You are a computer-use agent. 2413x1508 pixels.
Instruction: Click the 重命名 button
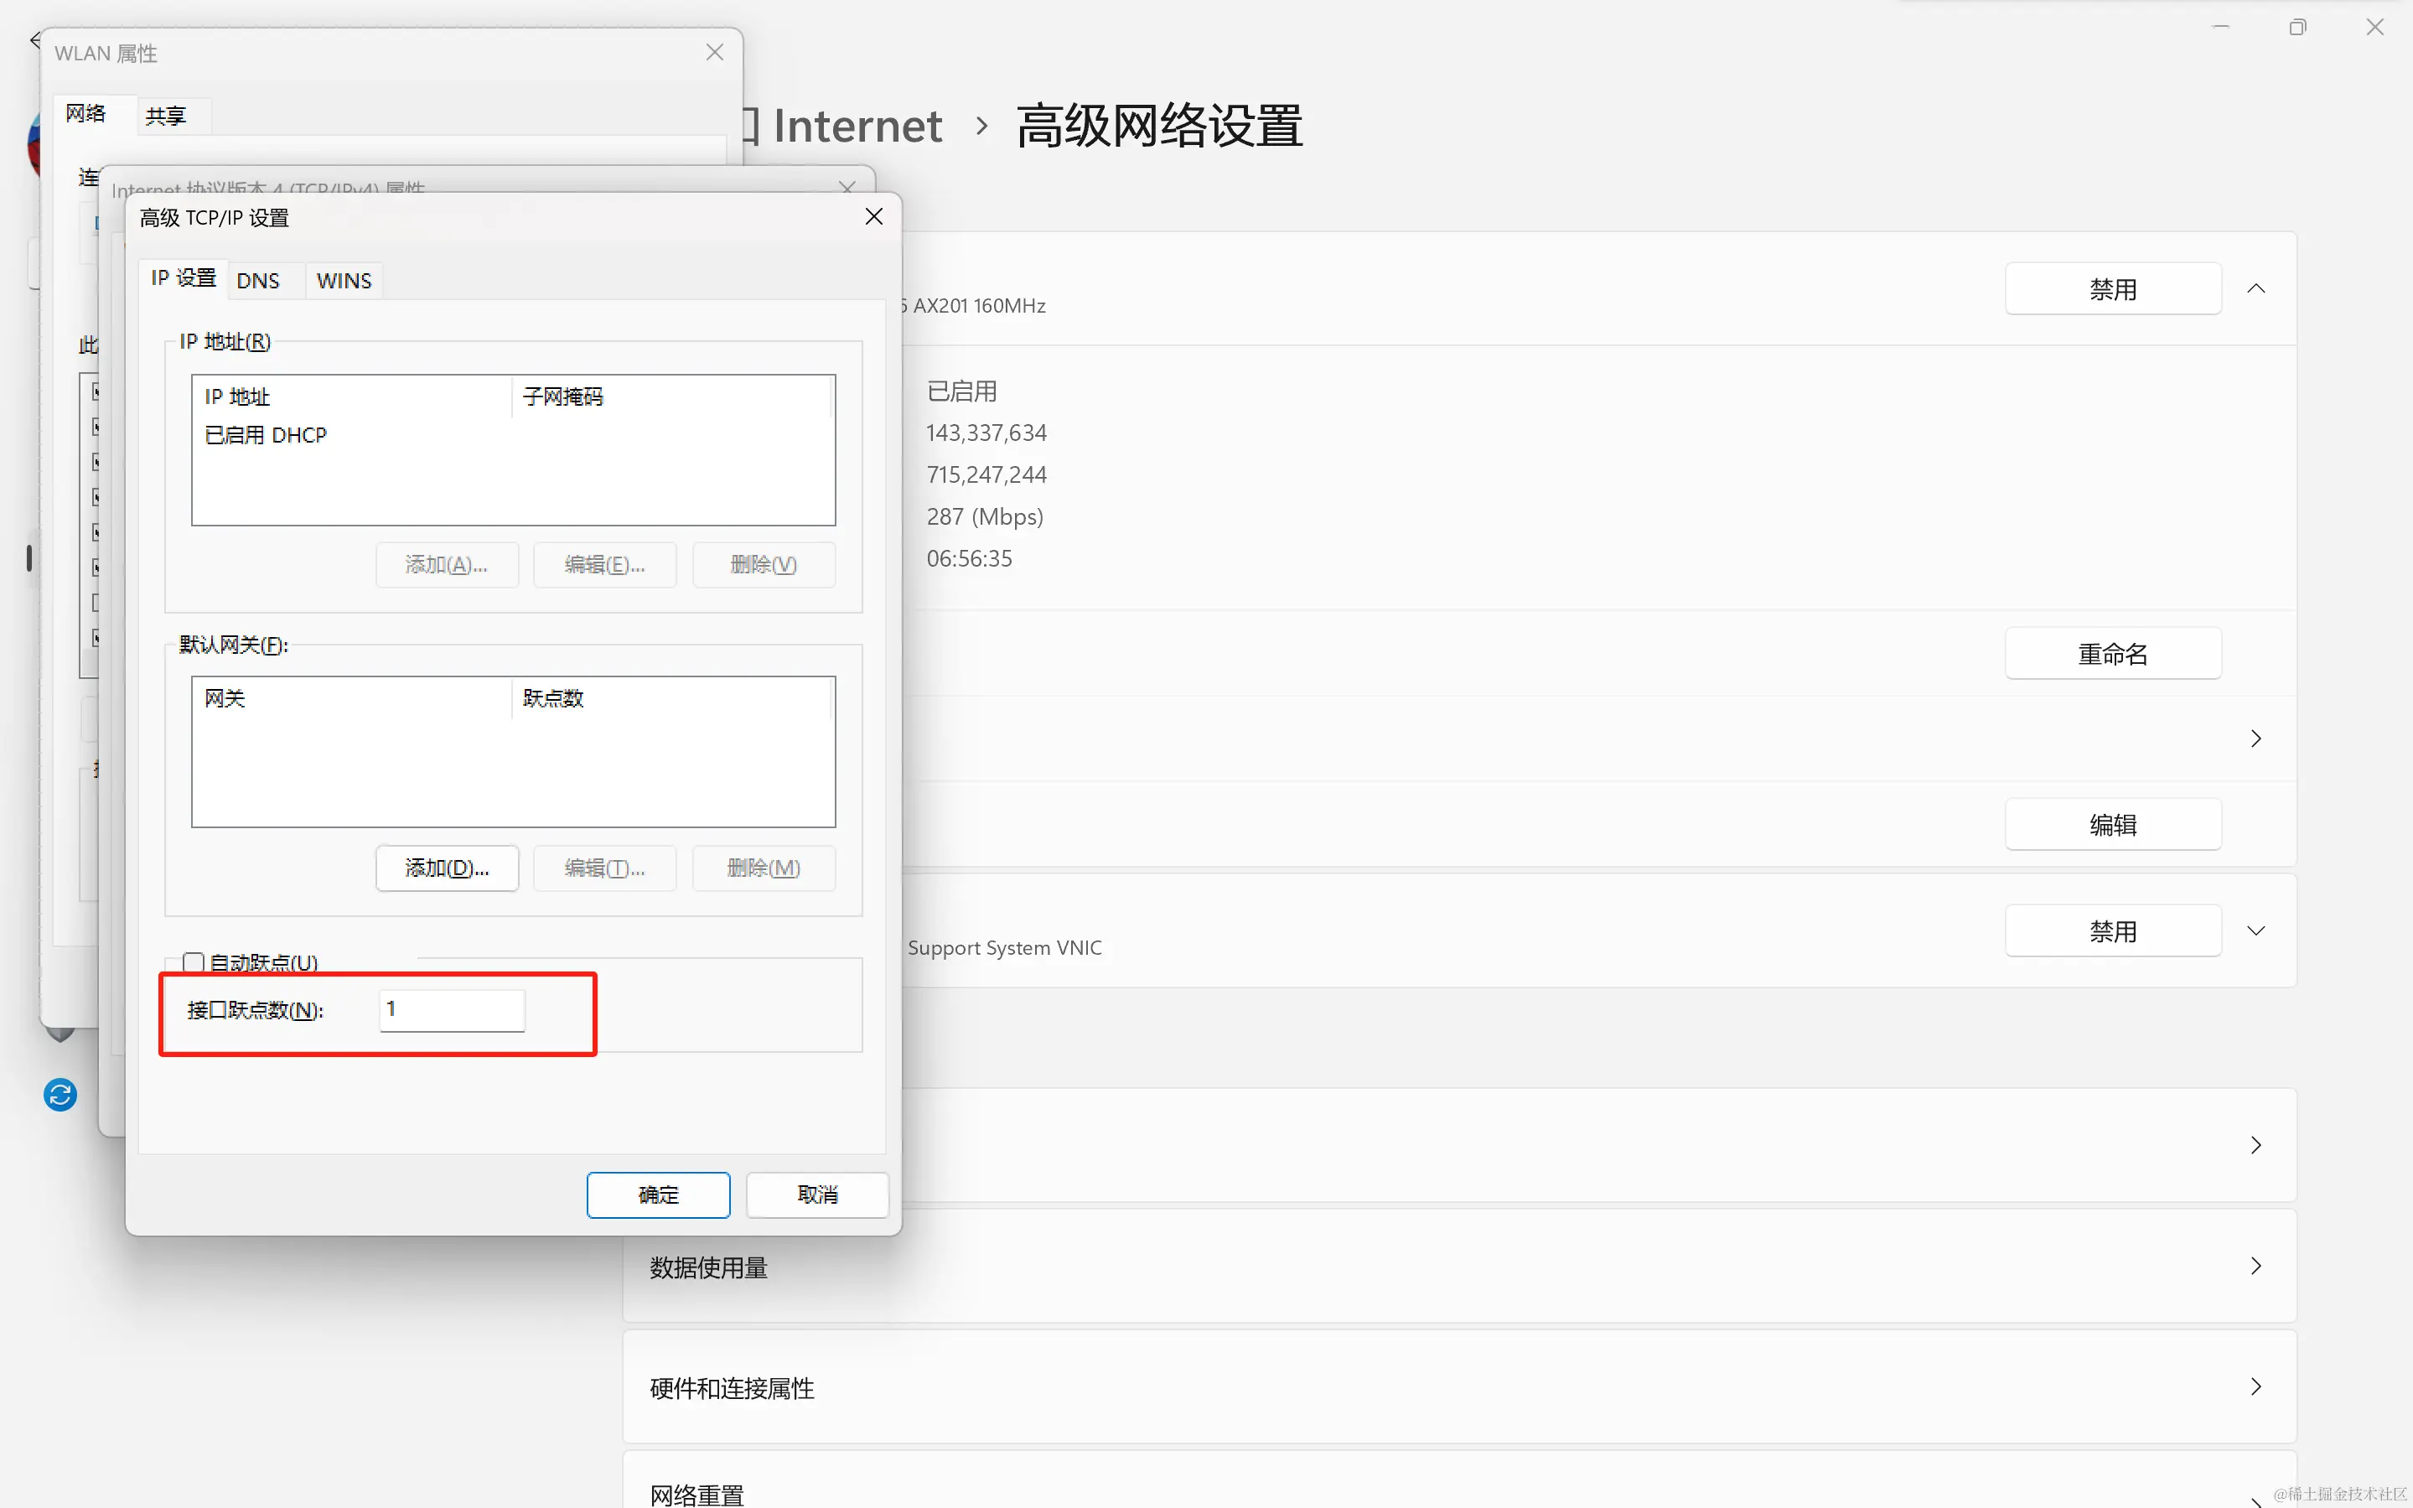tap(2112, 655)
